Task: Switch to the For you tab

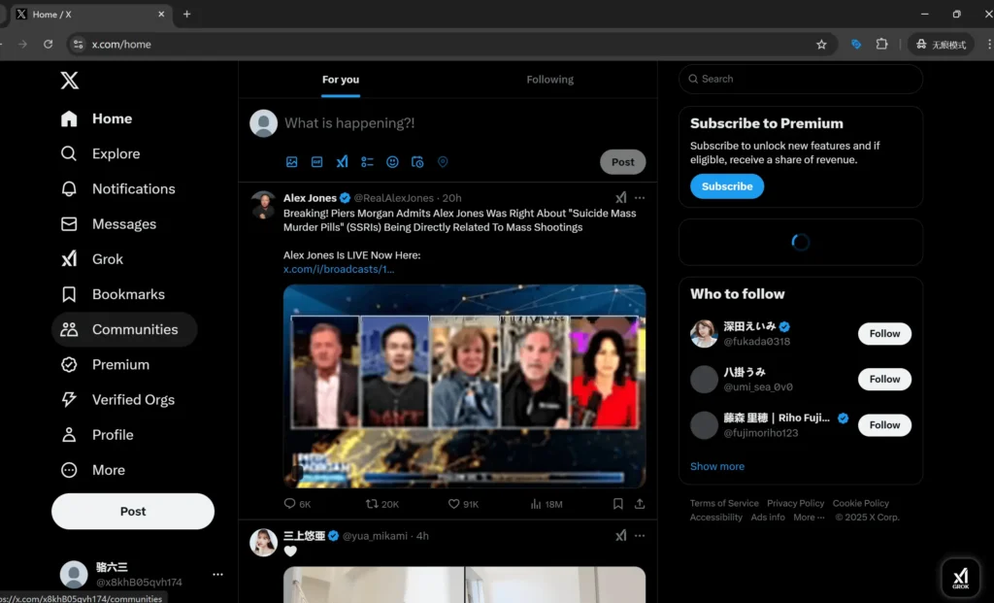Action: tap(341, 80)
